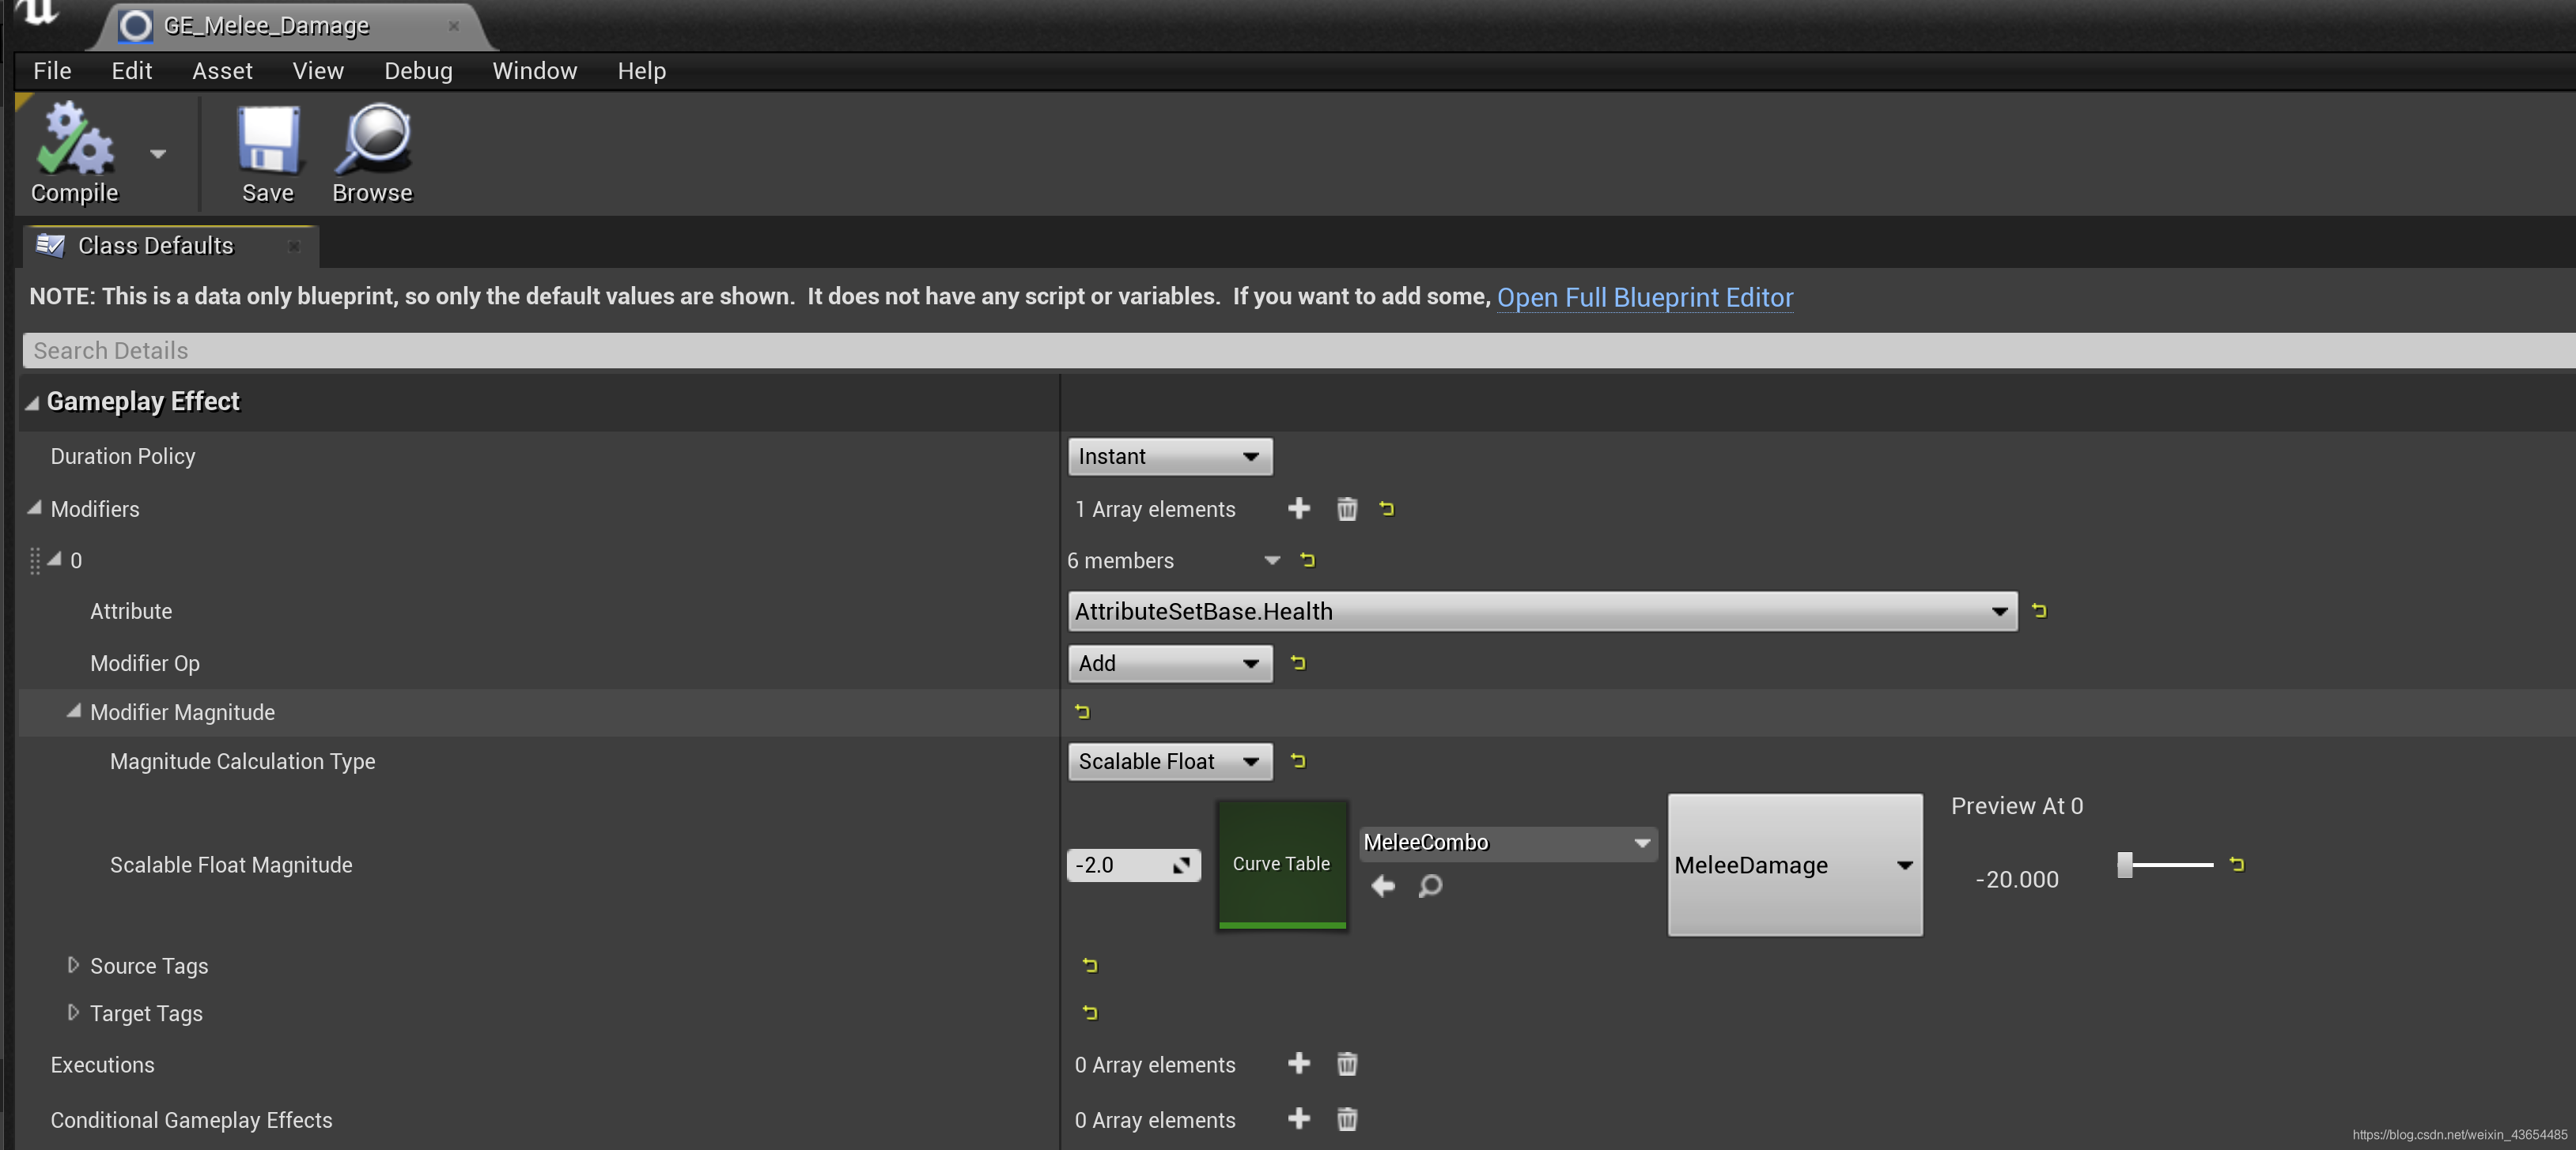Click the Save floppy disk icon

[267, 151]
